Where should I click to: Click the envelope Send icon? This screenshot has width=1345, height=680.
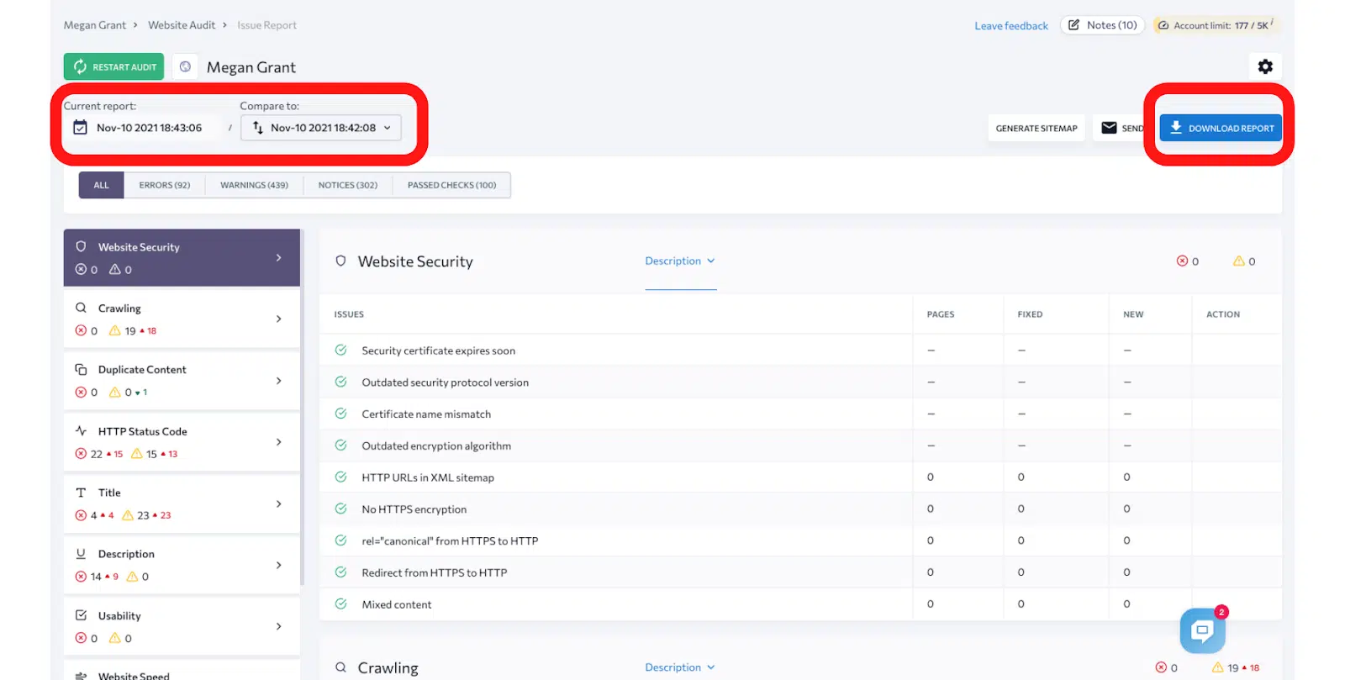click(1110, 128)
